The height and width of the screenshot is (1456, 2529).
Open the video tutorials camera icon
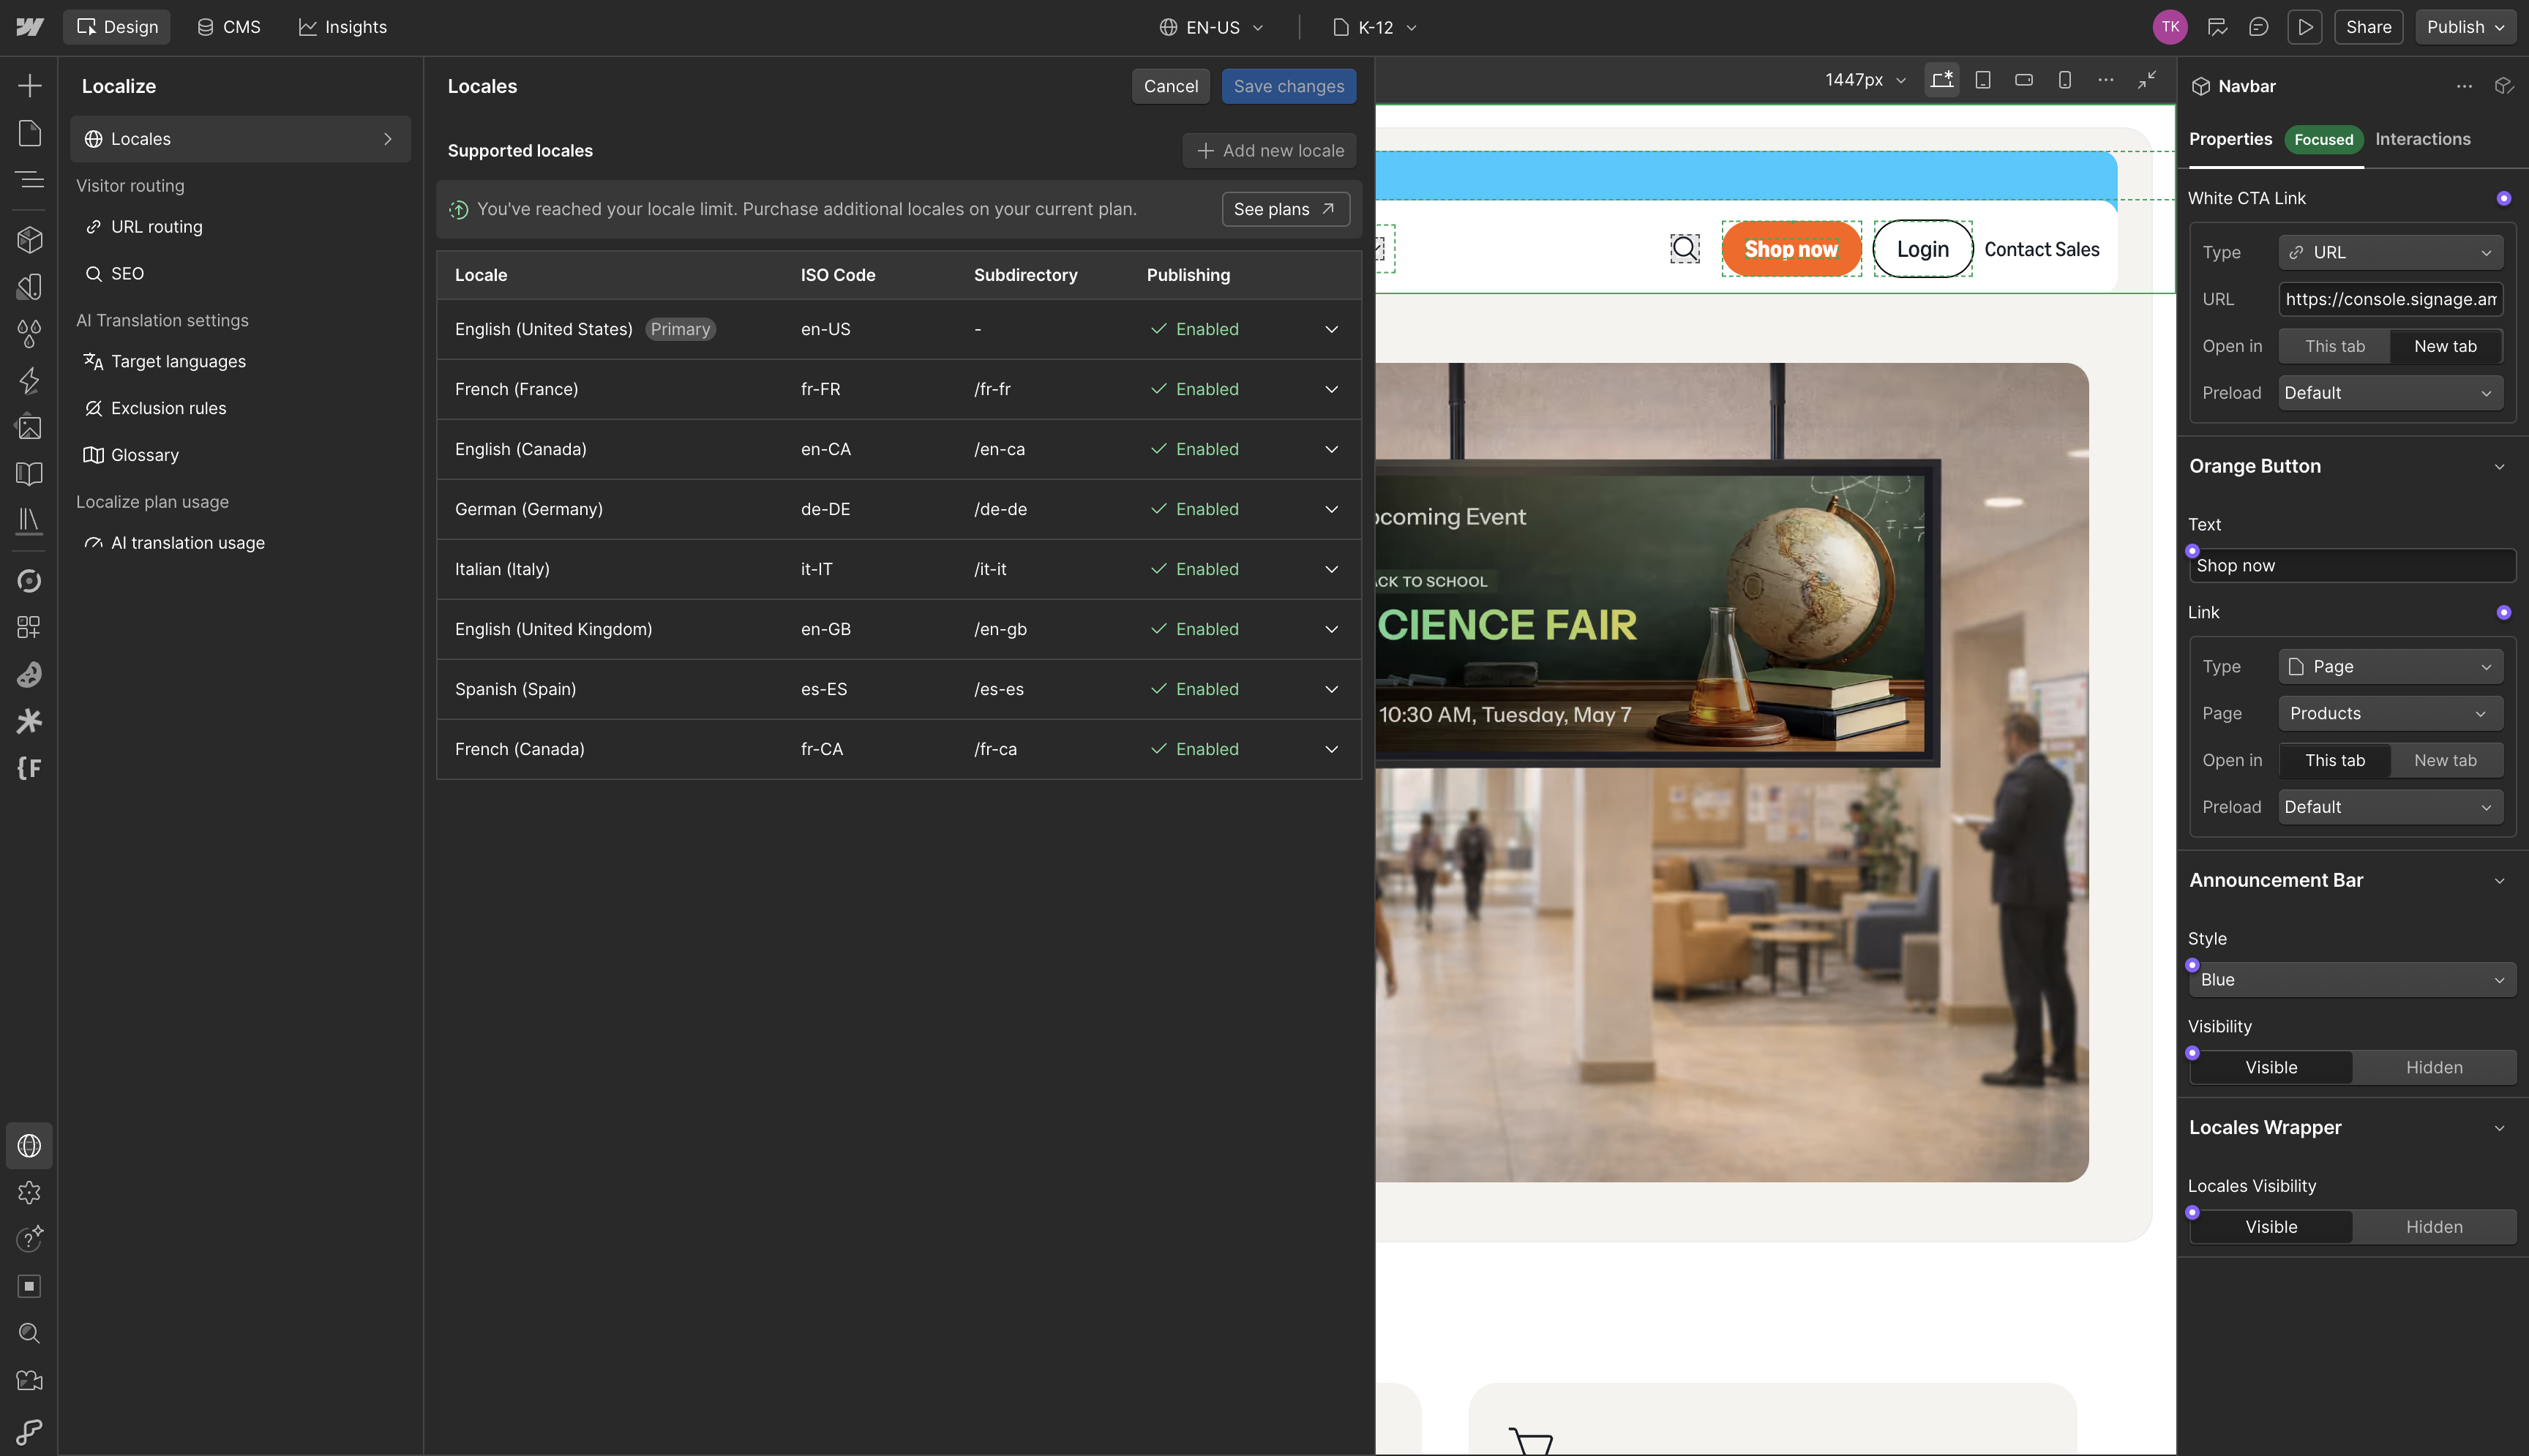pyautogui.click(x=29, y=1380)
